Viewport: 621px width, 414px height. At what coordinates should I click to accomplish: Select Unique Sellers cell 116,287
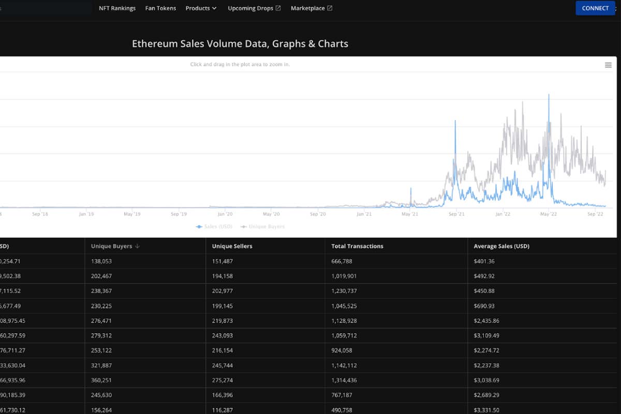[223, 410]
